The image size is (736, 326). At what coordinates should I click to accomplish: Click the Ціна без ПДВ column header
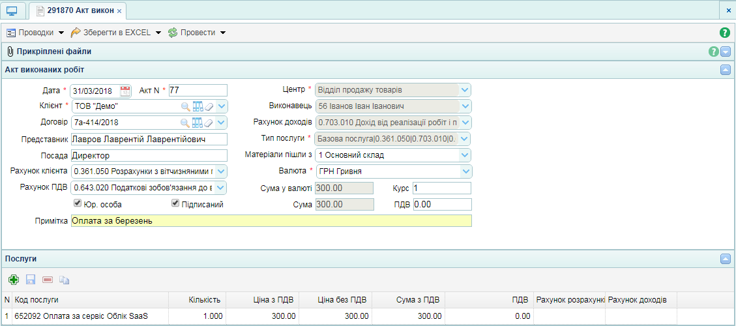[336, 300]
